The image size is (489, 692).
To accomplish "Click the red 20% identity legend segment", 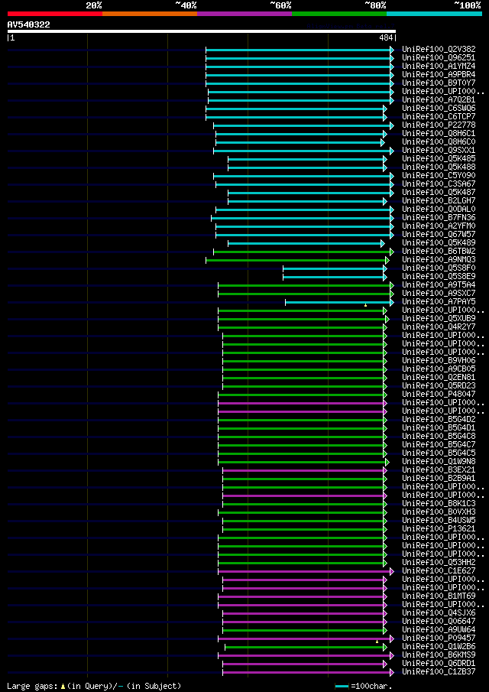I will pos(55,14).
